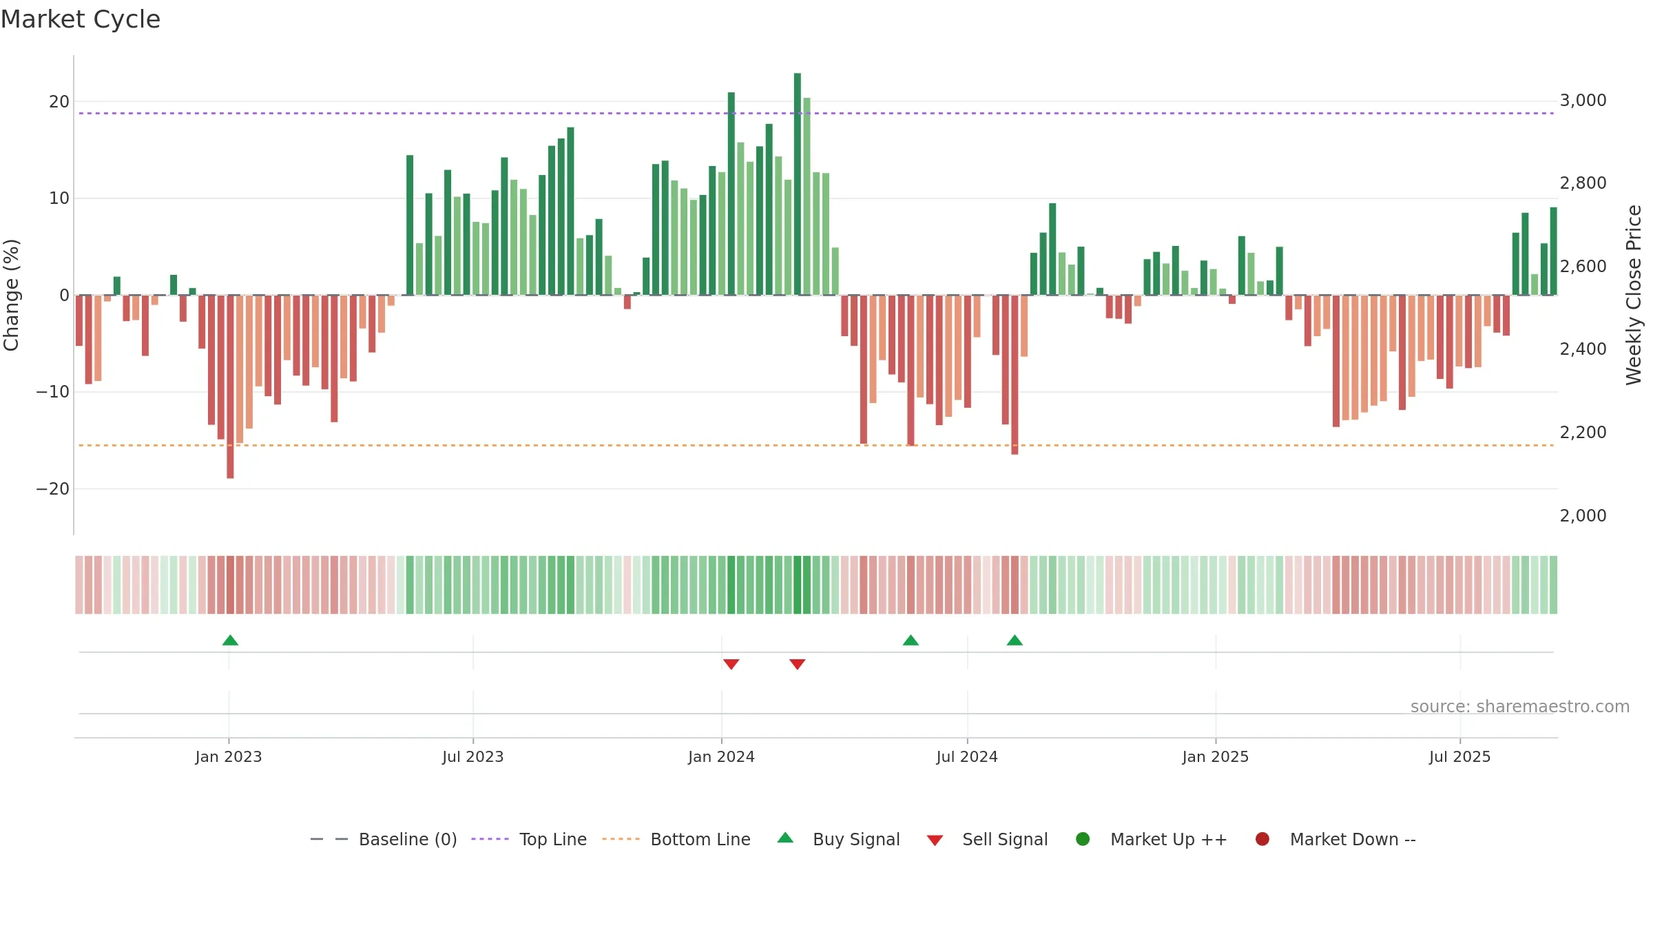The image size is (1653, 930).
Task: Click the purple dotted Top Line in chart
Action: pyautogui.click(x=816, y=113)
